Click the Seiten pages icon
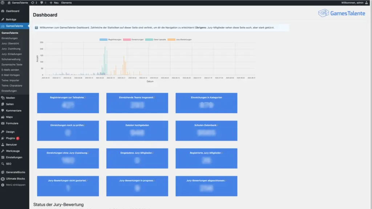372x209 pixels. (x=3, y=104)
